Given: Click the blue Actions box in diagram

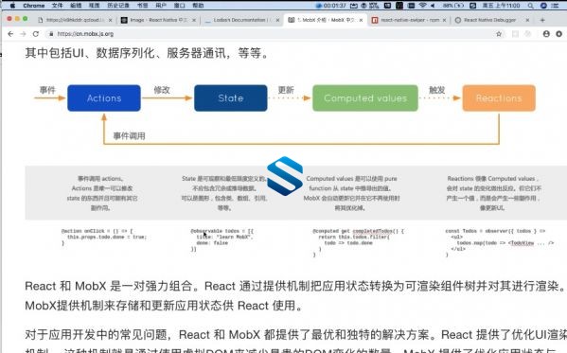Looking at the screenshot, I should [104, 98].
